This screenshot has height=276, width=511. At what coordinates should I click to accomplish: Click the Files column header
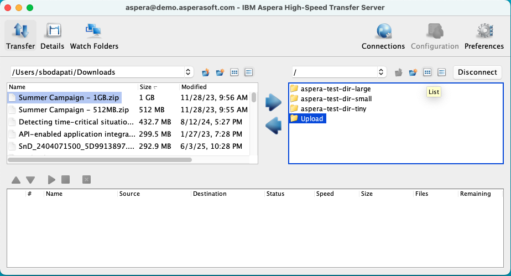[436, 194]
